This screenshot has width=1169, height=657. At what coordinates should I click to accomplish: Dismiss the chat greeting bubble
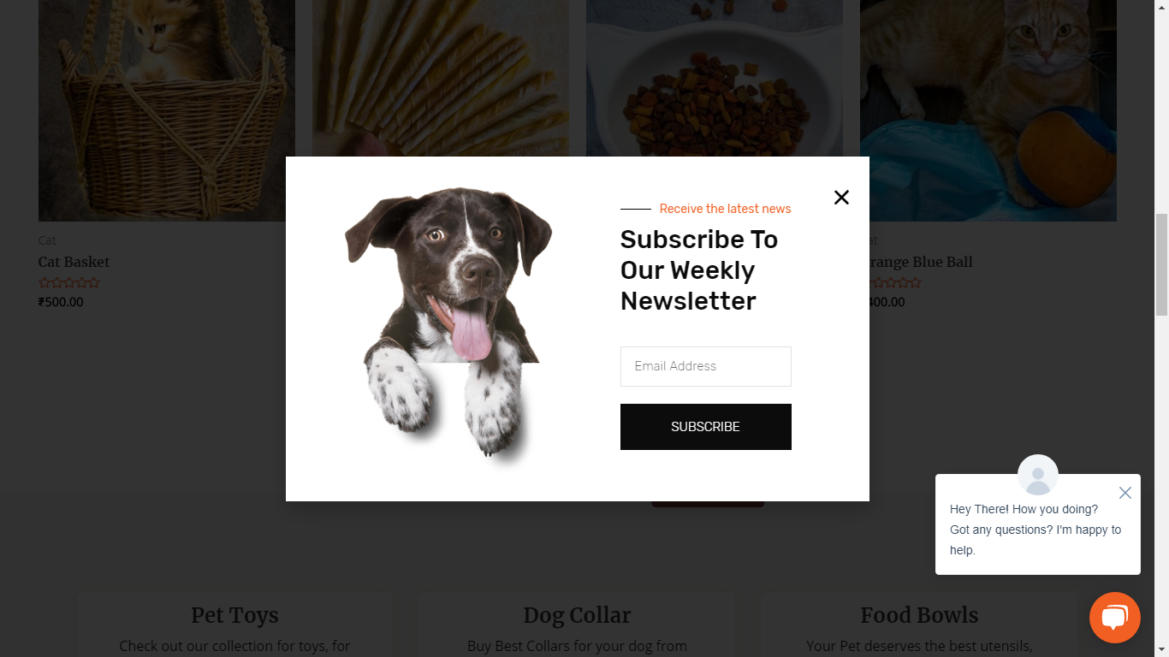[x=1124, y=493]
